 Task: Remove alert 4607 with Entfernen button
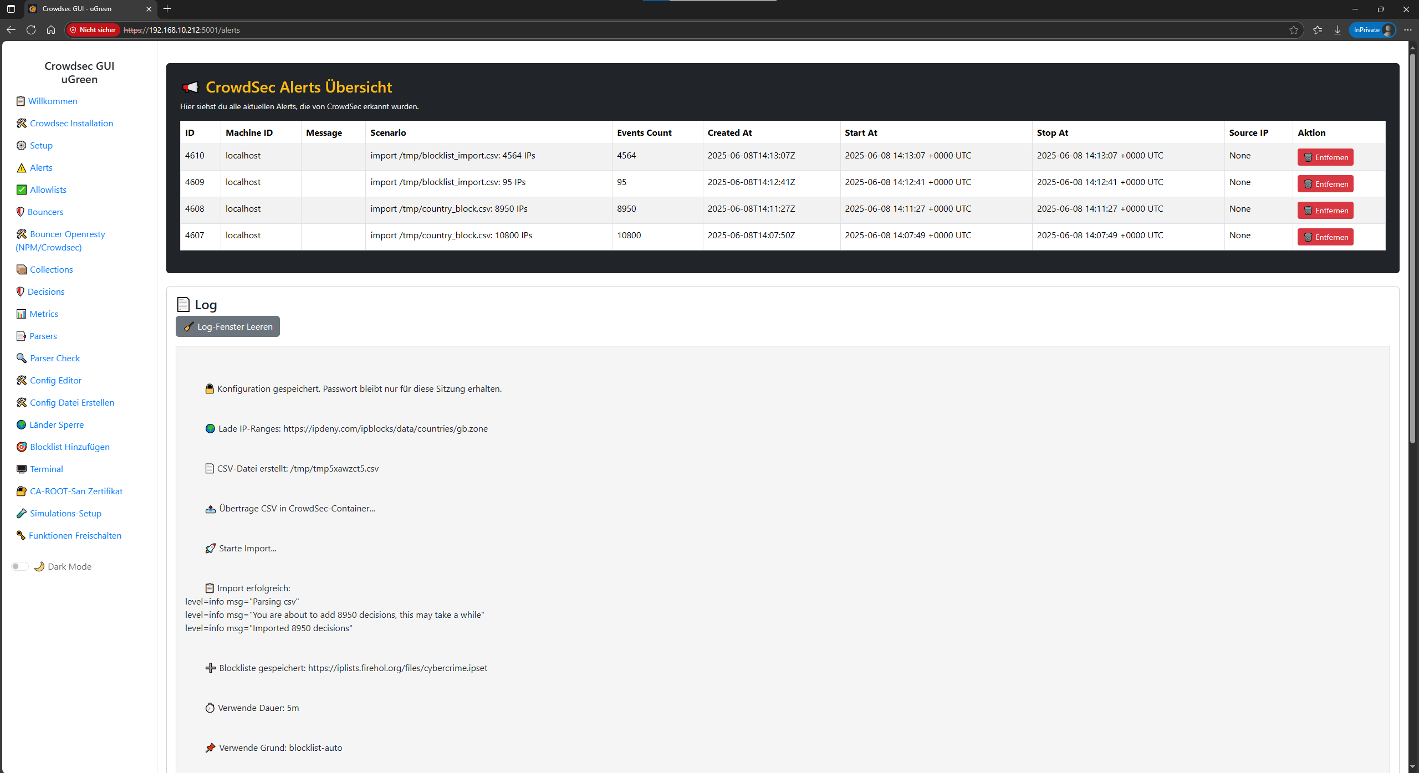coord(1325,237)
